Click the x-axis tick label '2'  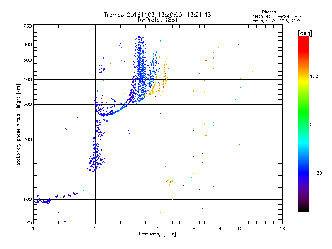[x=95, y=229]
